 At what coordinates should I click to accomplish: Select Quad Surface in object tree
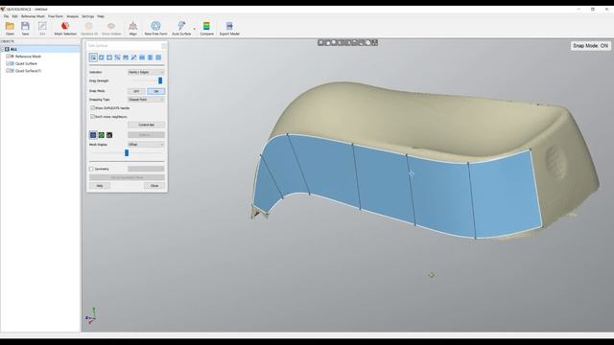(x=26, y=63)
